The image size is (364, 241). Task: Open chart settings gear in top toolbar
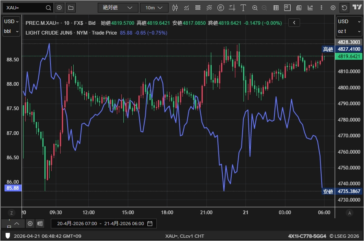[x=333, y=8]
